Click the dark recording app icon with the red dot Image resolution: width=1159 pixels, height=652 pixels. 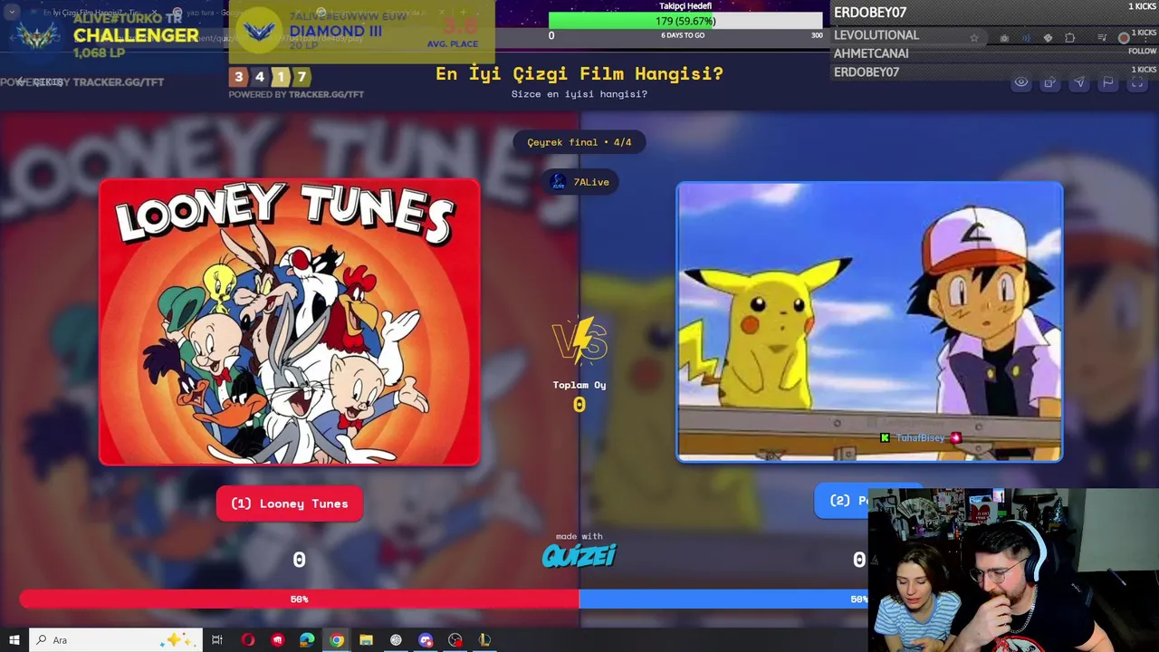455,640
